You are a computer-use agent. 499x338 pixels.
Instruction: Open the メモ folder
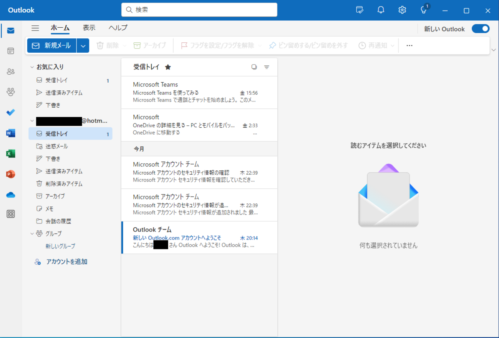pyautogui.click(x=71, y=209)
